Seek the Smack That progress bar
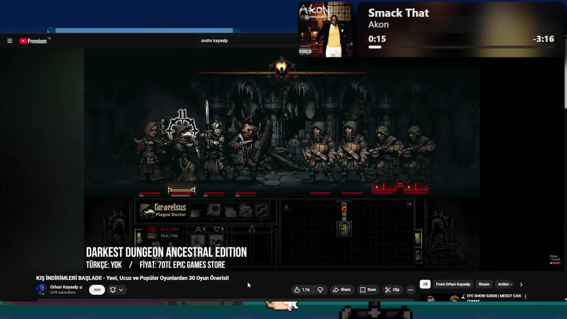Image resolution: width=567 pixels, height=319 pixels. point(461,47)
